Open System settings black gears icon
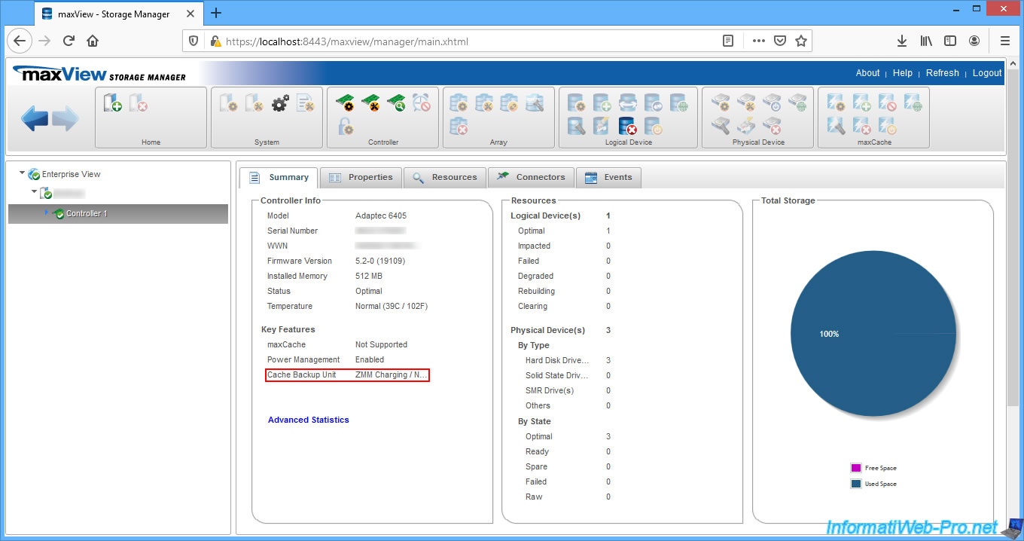The height and width of the screenshot is (541, 1024). (280, 104)
